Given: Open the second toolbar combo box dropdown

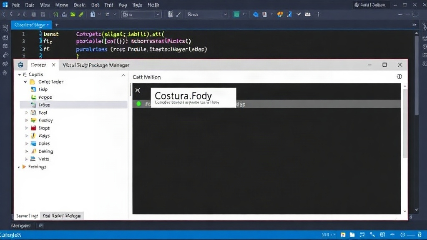Looking at the screenshot, I should point(225,15).
